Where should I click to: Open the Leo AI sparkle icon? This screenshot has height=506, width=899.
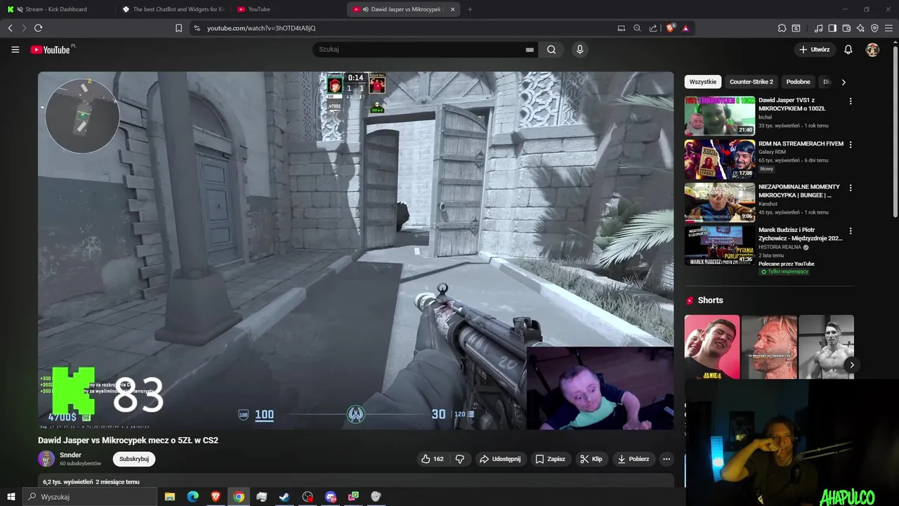click(860, 28)
